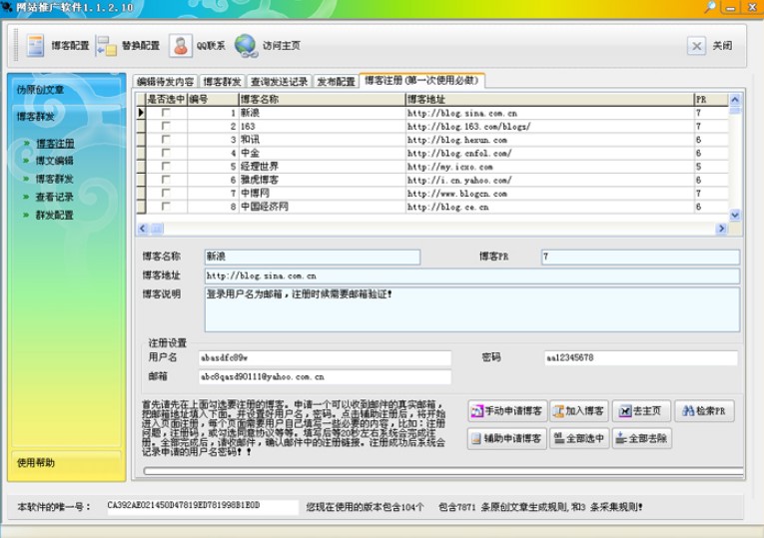This screenshot has height=538, width=764.
Task: Select 博文编辑 in the left sidebar
Action: pos(55,161)
